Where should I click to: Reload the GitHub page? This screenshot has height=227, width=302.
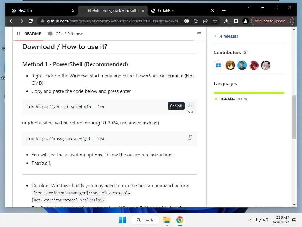coord(31,21)
